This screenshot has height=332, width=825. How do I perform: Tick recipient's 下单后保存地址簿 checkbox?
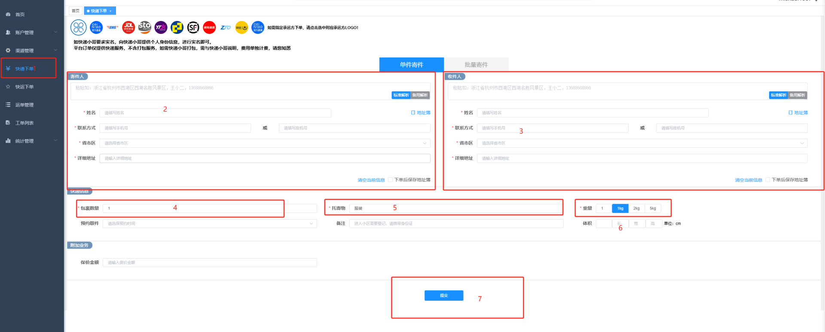click(767, 180)
